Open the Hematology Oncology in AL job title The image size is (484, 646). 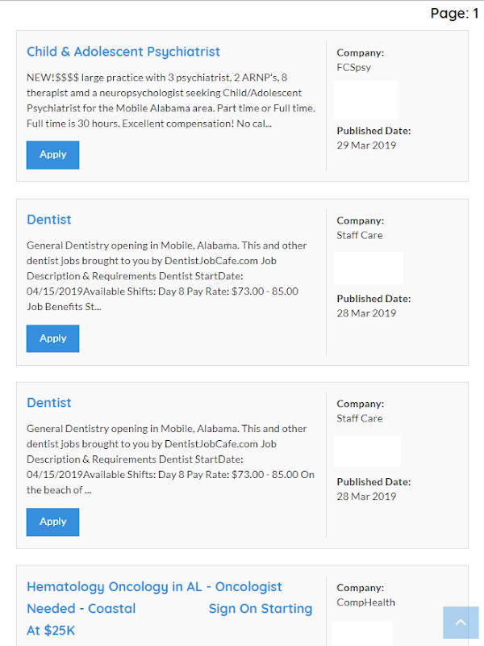[154, 587]
